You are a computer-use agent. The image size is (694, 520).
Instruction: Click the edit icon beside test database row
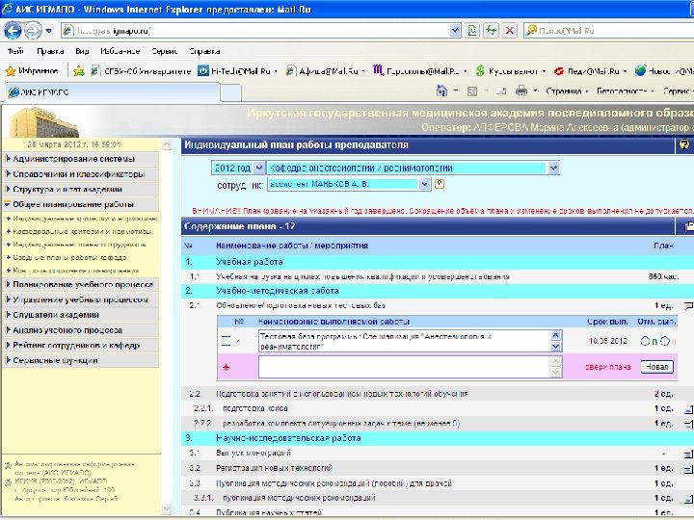226,341
